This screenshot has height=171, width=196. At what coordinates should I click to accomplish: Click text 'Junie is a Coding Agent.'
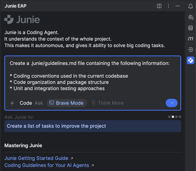32,32
